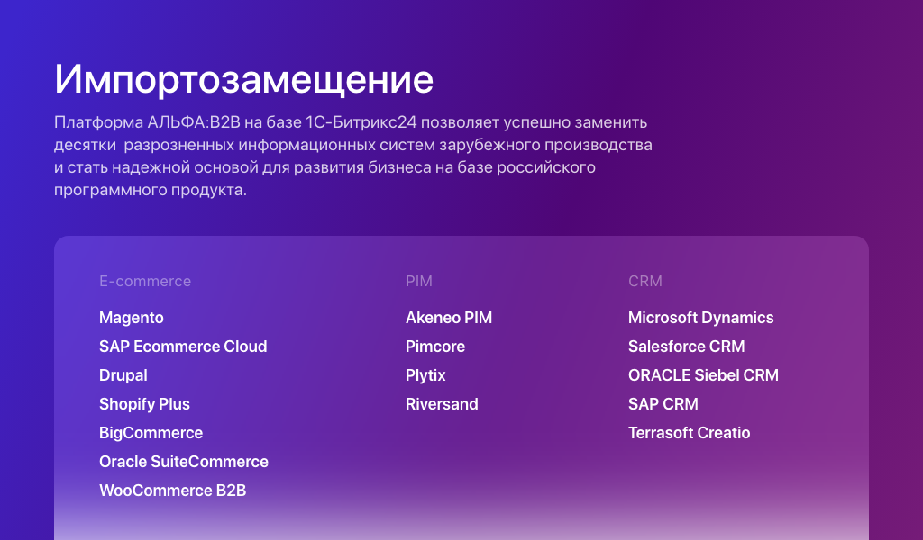Open the Drupal item
Image resolution: width=923 pixels, height=540 pixels.
[123, 375]
